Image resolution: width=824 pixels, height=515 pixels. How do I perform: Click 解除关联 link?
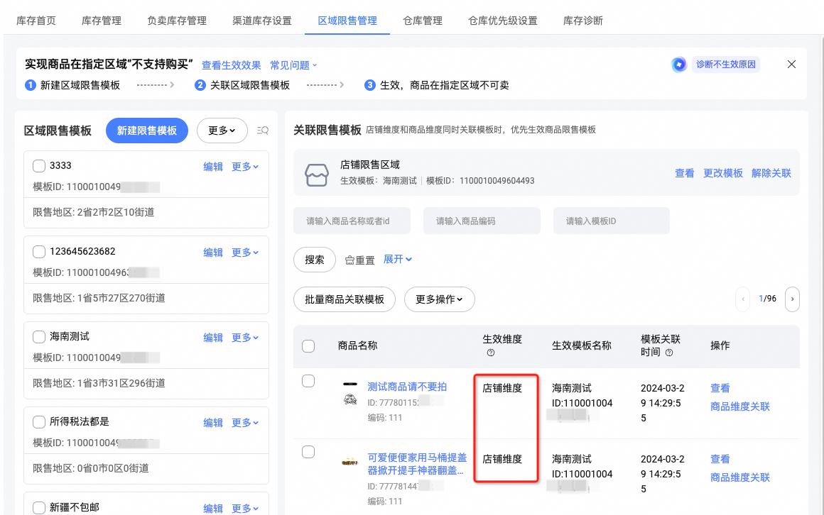click(771, 173)
